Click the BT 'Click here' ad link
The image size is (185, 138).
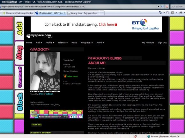[108, 24]
